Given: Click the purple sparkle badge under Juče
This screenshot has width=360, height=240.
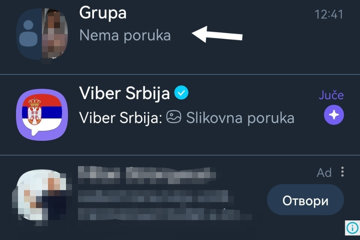Looking at the screenshot, I should coord(334,115).
